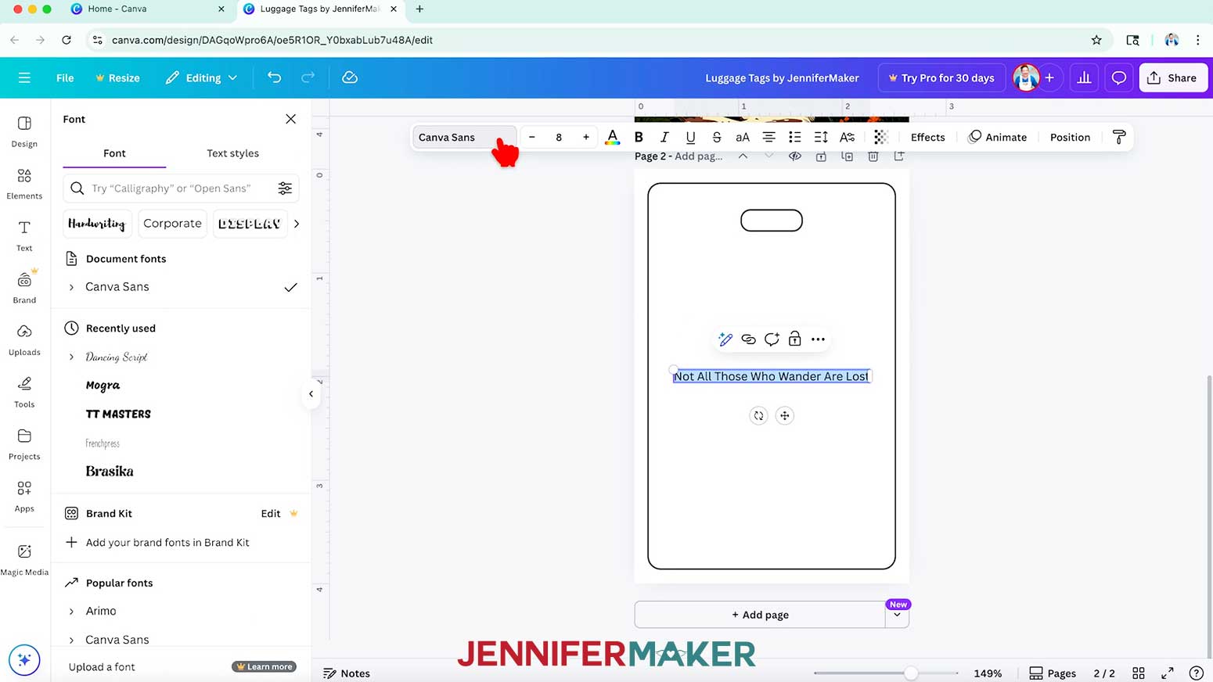Screen dimensions: 1213x682
Task: Expand the Dancing Script font styles
Action: 71,357
